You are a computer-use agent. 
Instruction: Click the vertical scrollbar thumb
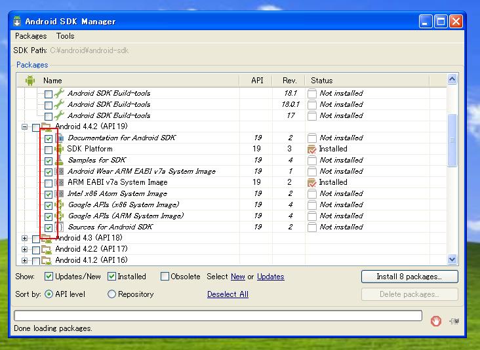452,140
